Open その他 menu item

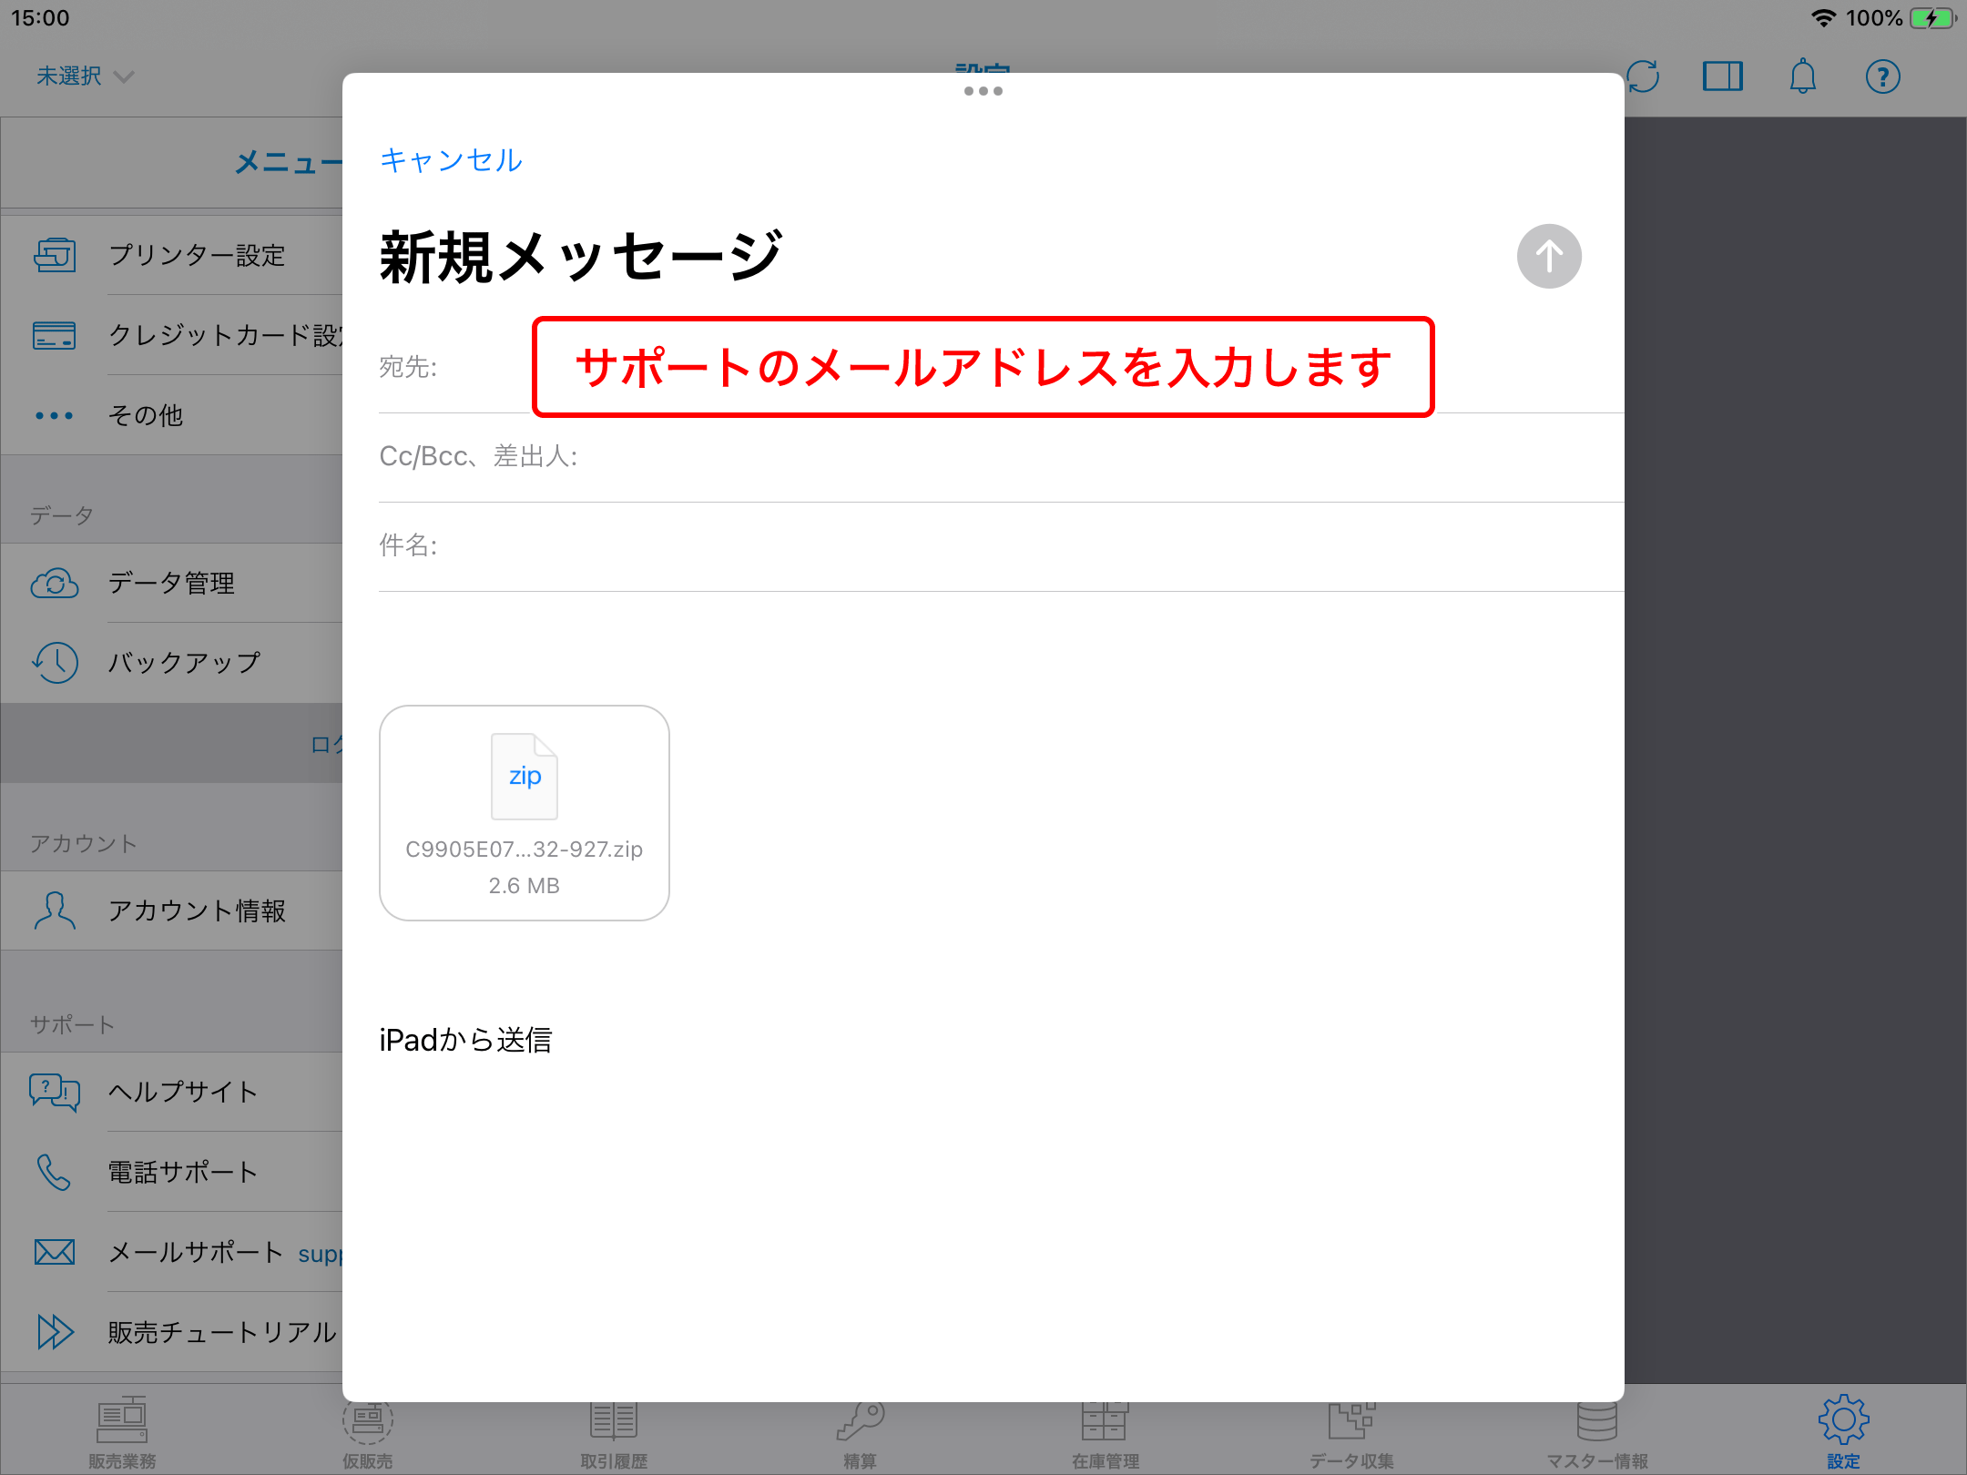pos(146,415)
